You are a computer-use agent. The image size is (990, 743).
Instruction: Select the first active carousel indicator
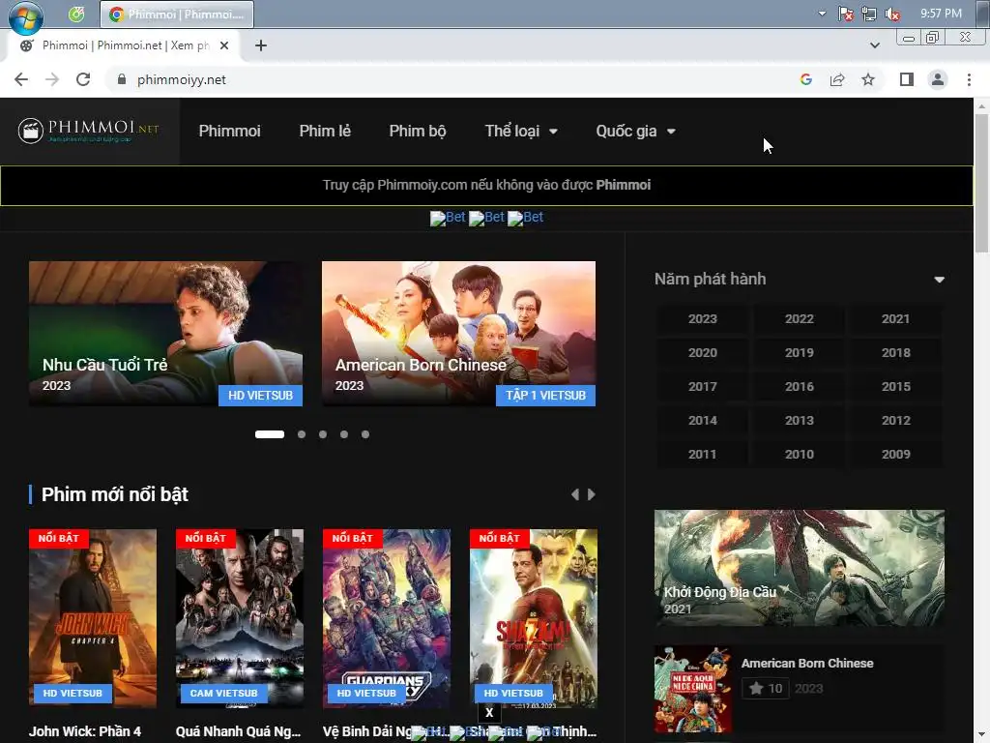270,434
